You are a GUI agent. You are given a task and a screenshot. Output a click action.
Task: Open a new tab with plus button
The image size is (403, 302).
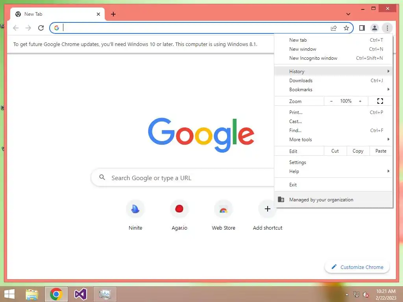point(113,14)
